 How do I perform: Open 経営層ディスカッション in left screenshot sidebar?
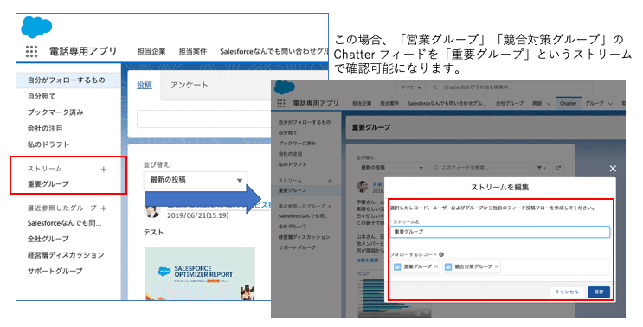tap(66, 255)
